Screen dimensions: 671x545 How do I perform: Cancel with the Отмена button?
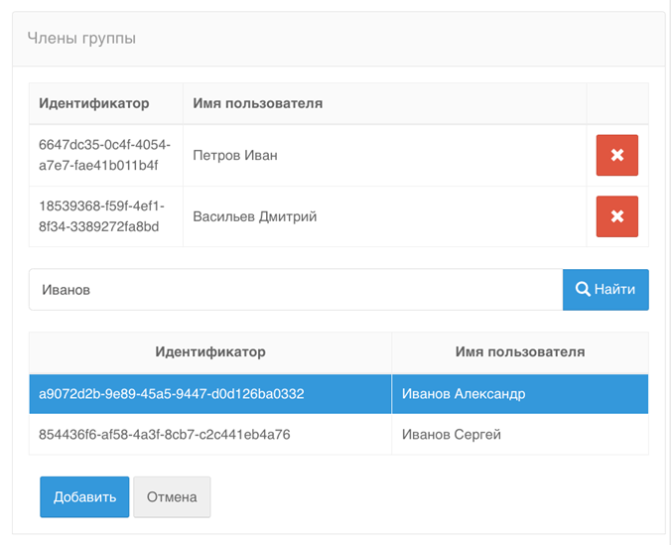(x=172, y=497)
